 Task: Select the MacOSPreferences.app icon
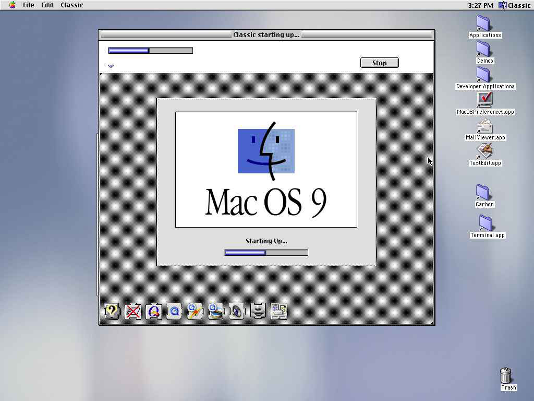click(x=484, y=100)
